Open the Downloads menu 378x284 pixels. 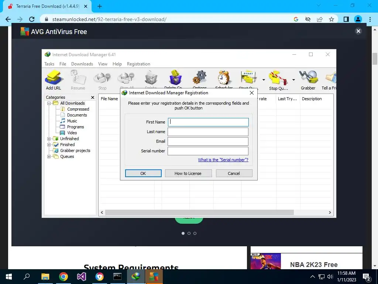[x=82, y=64]
